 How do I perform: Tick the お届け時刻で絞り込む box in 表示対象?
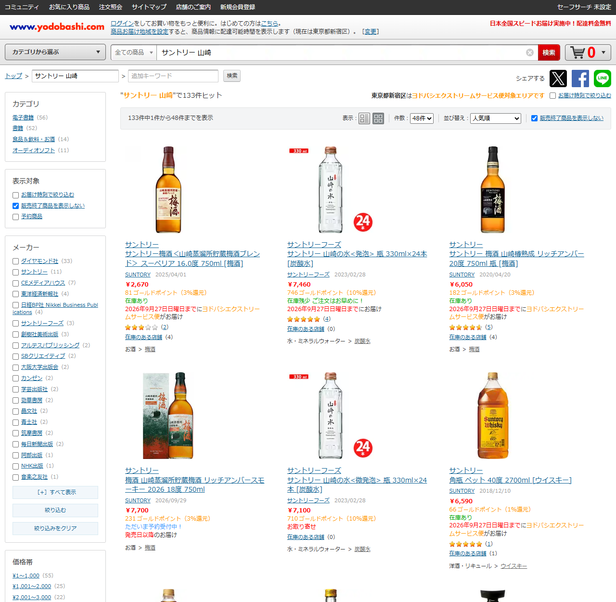[x=16, y=195]
